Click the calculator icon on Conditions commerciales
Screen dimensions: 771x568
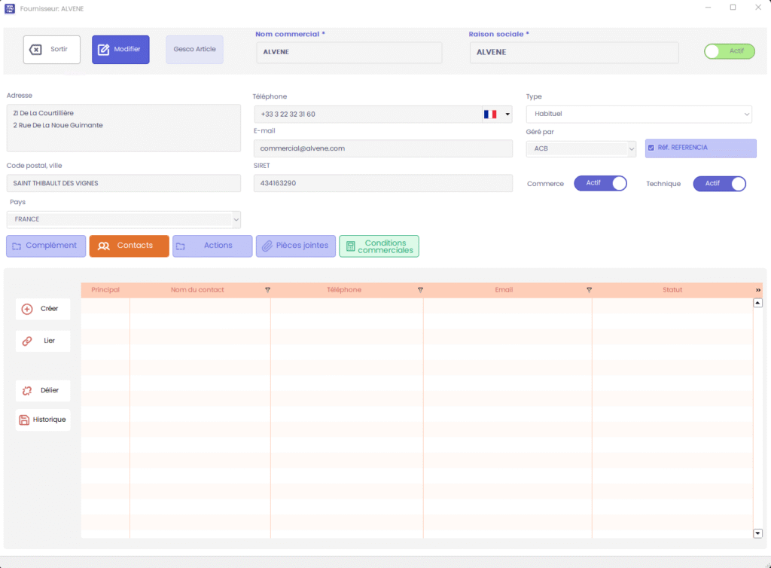click(x=350, y=246)
